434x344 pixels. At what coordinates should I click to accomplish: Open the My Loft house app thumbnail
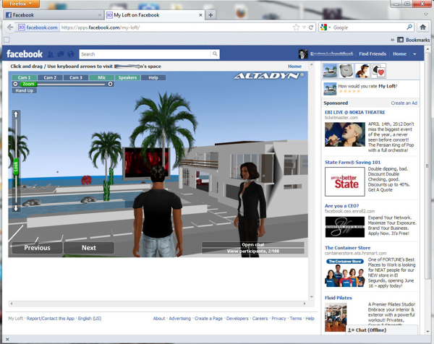pos(331,71)
